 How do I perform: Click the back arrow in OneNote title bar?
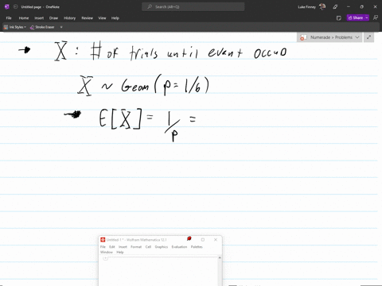15,7
